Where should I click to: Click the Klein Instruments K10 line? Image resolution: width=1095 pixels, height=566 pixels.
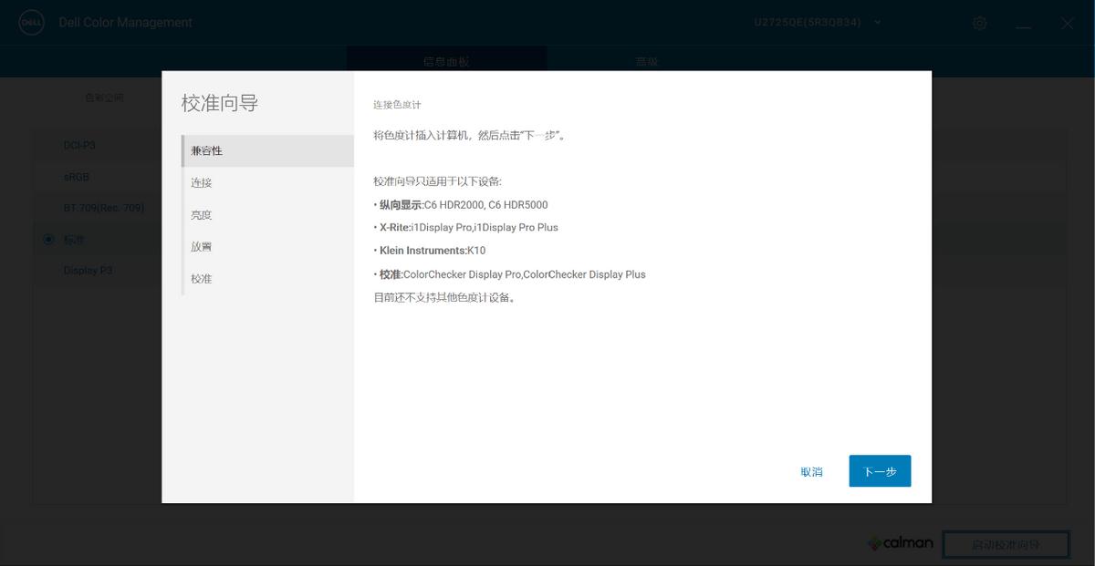click(x=430, y=251)
